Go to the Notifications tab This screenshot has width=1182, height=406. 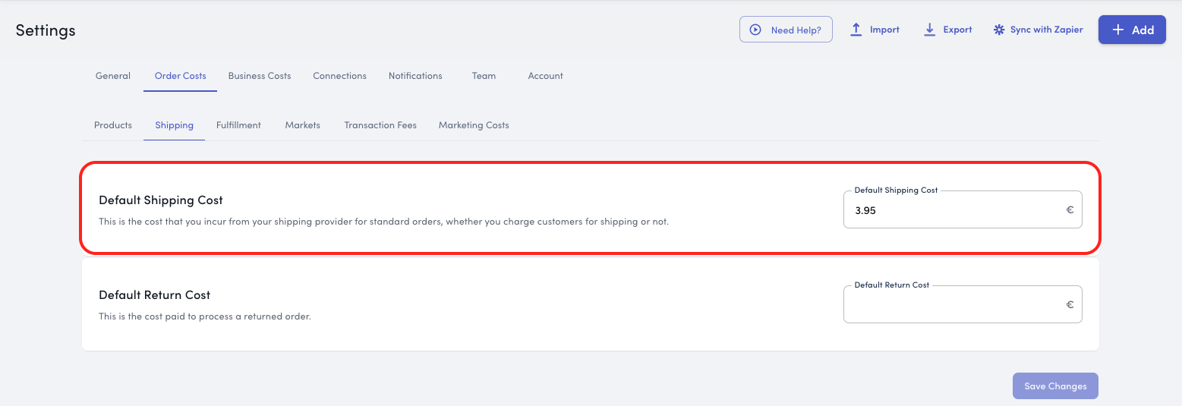415,76
